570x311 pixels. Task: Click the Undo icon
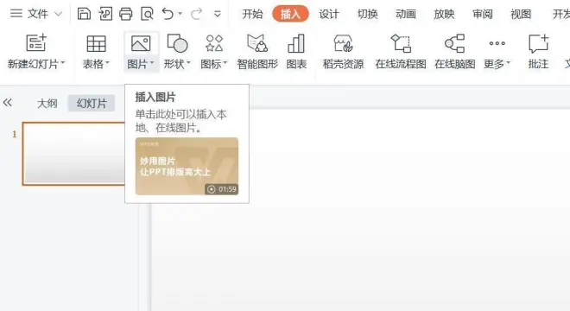click(168, 14)
